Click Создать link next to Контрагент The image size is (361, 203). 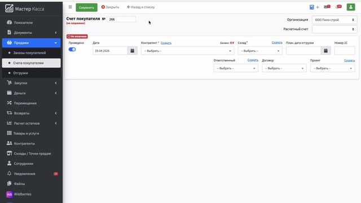[166, 43]
